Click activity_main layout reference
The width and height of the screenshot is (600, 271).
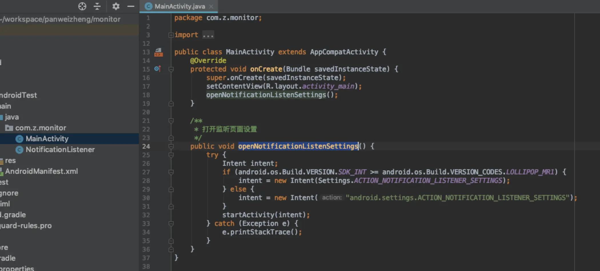(x=328, y=86)
